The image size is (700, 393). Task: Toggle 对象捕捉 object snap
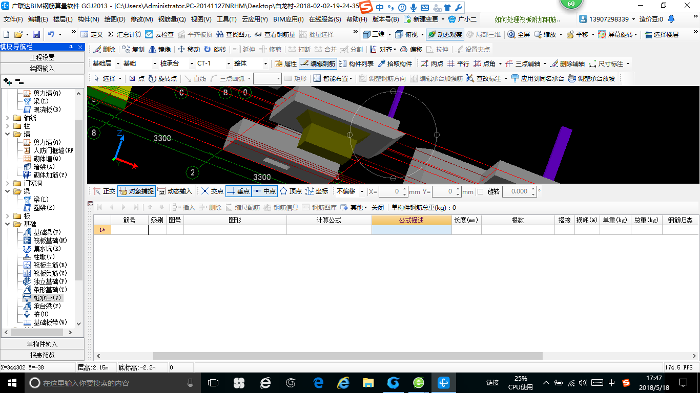pyautogui.click(x=136, y=191)
